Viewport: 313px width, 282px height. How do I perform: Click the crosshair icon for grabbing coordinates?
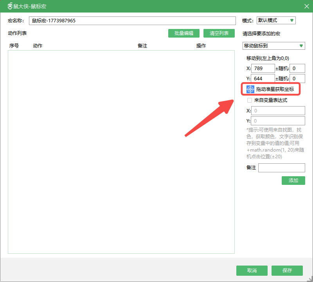250,89
